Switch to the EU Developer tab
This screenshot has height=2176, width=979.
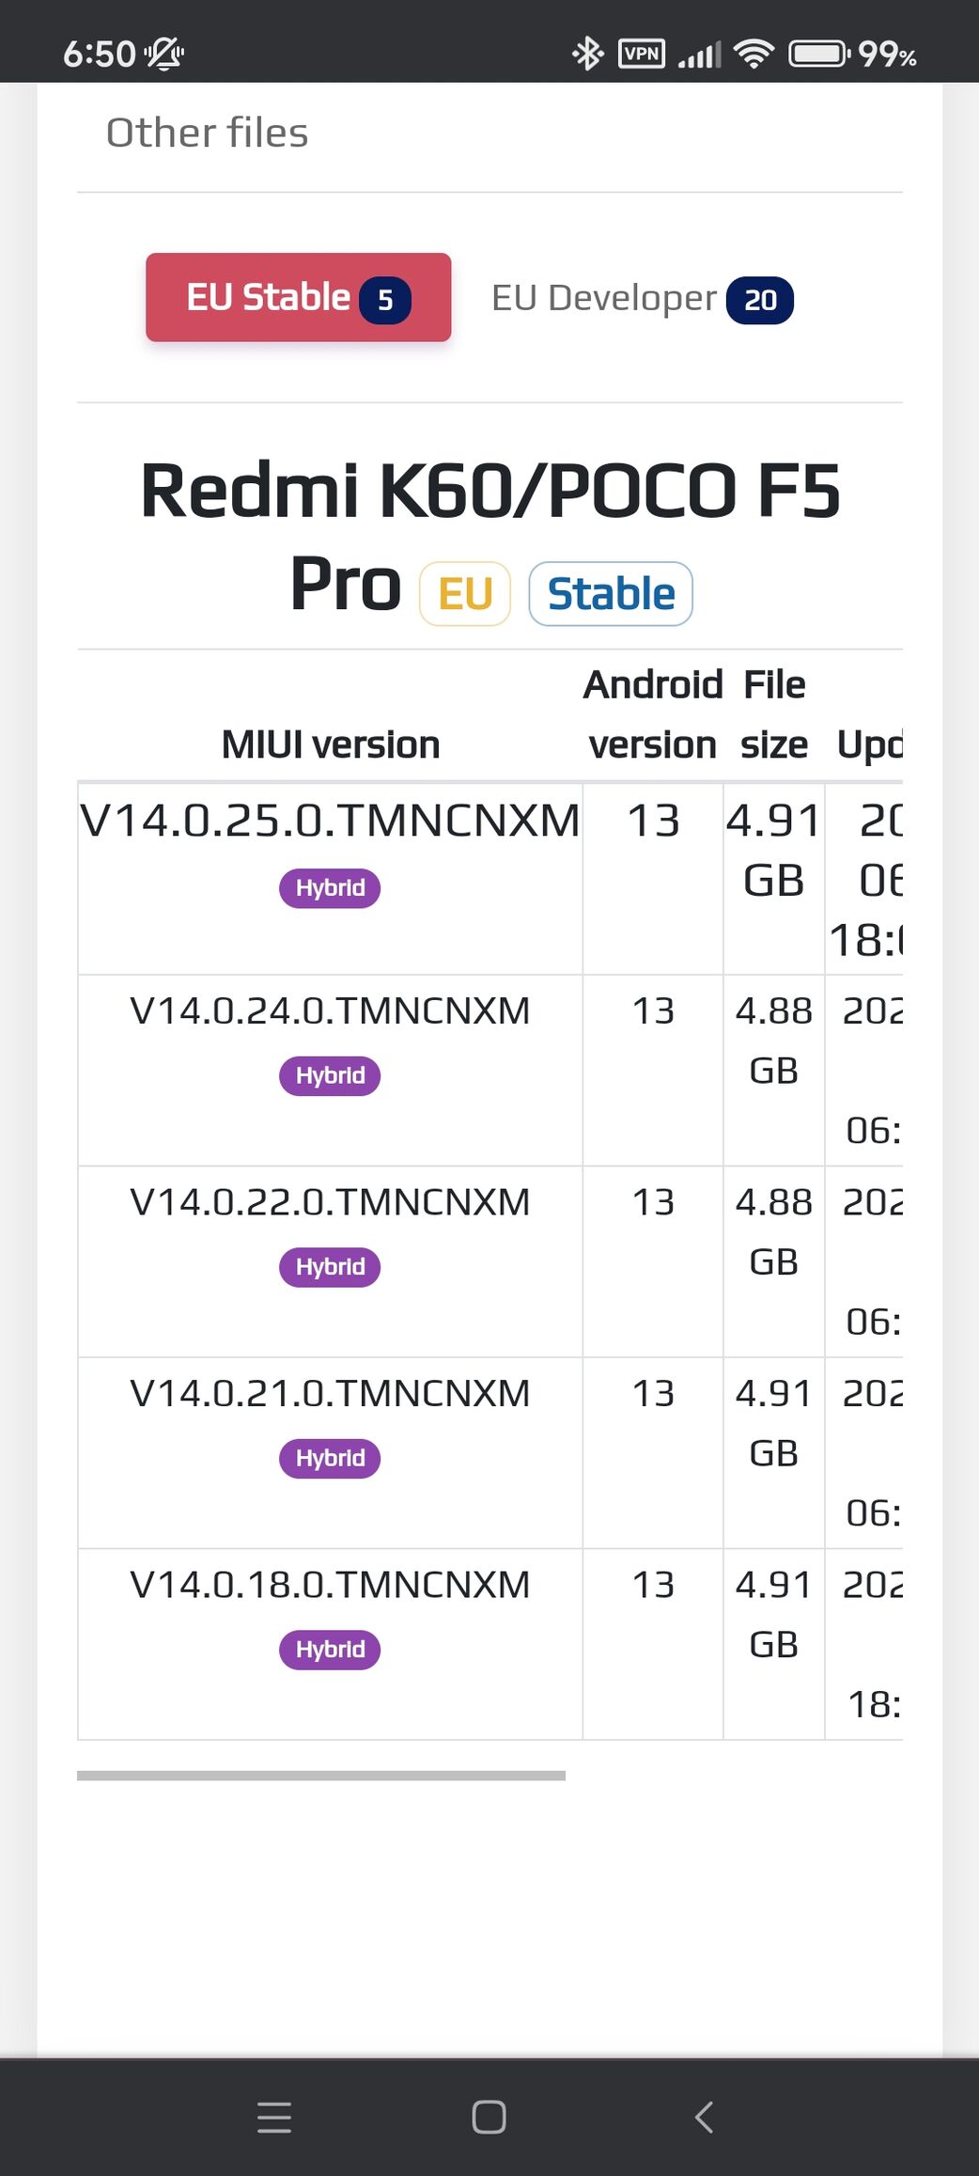coord(643,299)
